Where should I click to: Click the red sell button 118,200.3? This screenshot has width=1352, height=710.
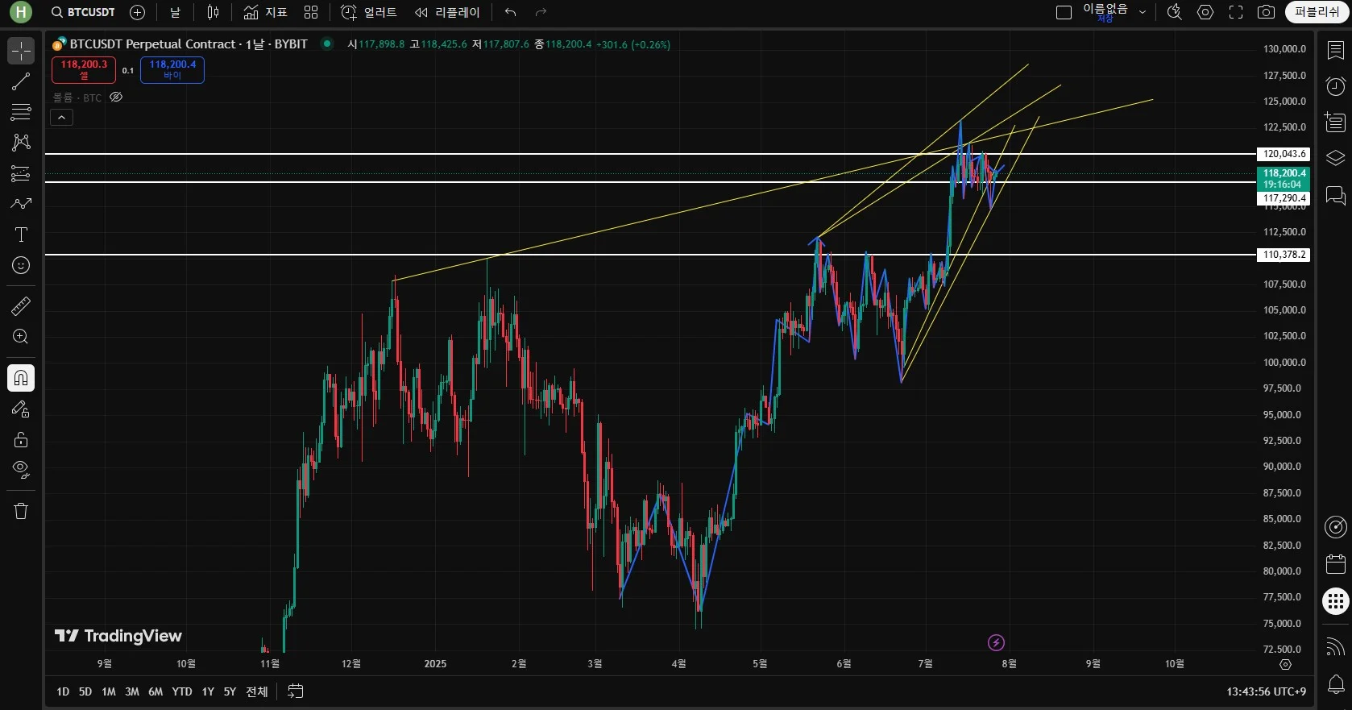tap(84, 70)
